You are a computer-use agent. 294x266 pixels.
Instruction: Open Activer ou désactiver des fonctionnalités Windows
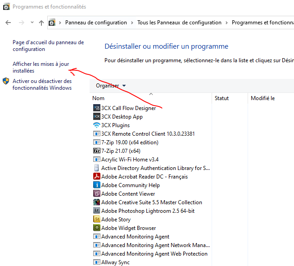pyautogui.click(x=42, y=84)
